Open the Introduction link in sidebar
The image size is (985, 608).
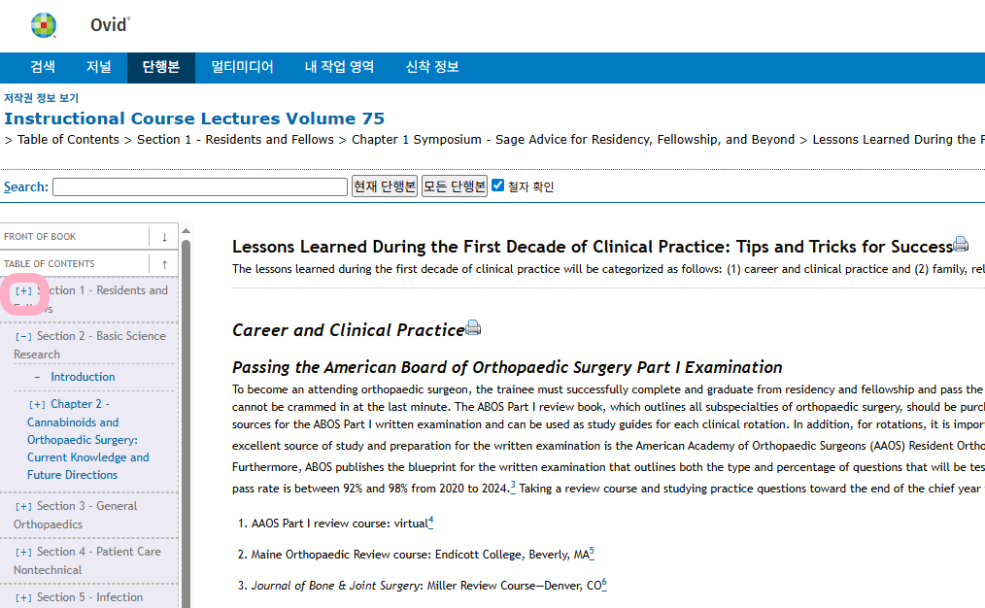(x=83, y=377)
